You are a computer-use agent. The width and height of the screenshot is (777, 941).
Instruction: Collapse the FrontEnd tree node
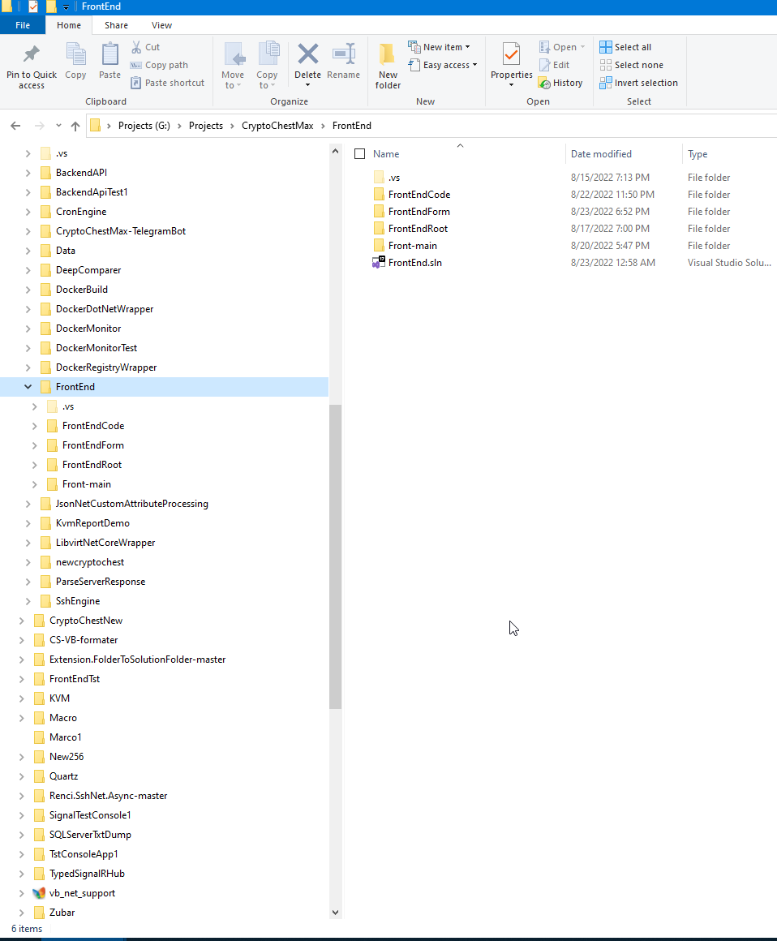28,386
